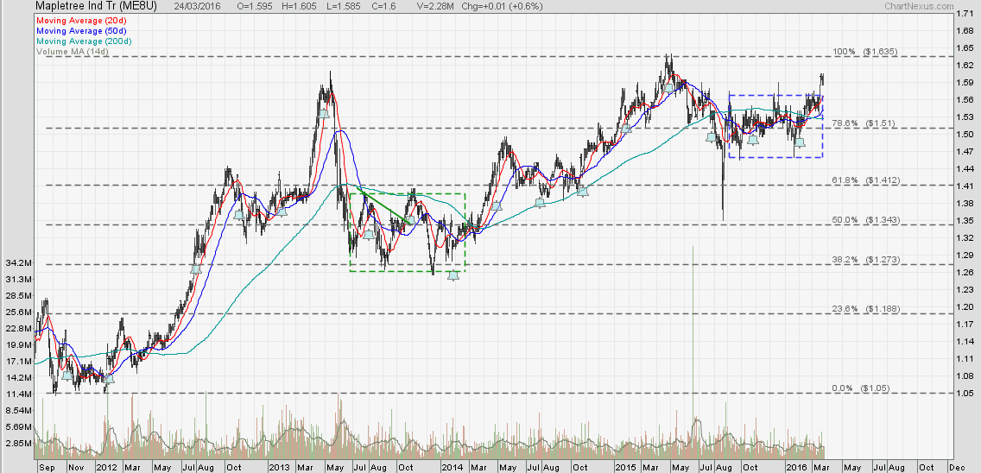Click the bell marker at the 2013 price peak
The width and height of the screenshot is (981, 473).
[x=324, y=113]
